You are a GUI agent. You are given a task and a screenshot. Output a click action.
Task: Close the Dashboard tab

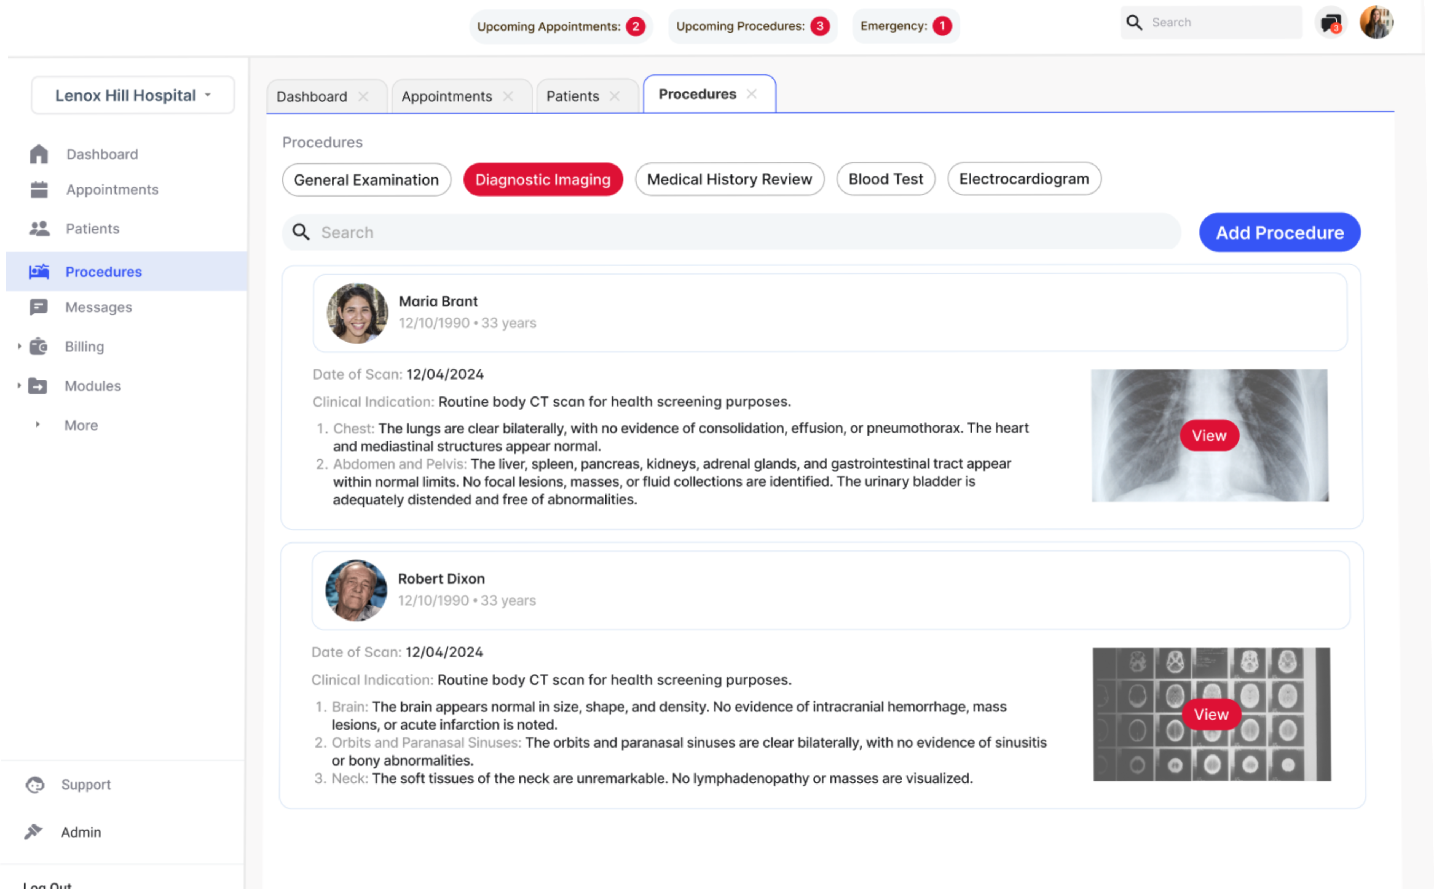coord(363,96)
